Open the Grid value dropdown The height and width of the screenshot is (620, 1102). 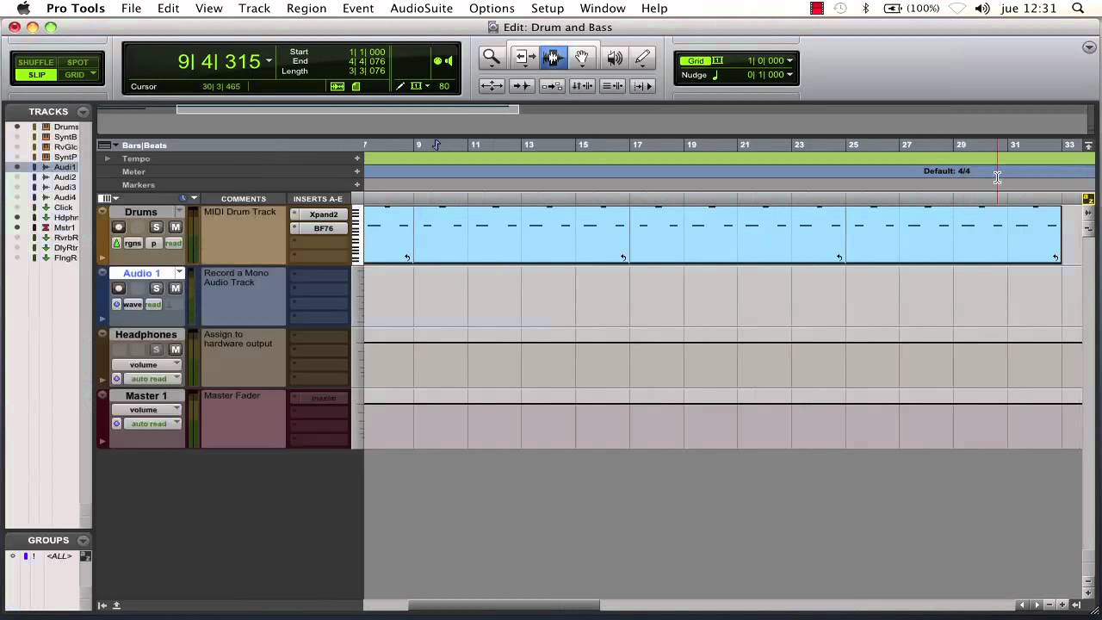pos(789,61)
